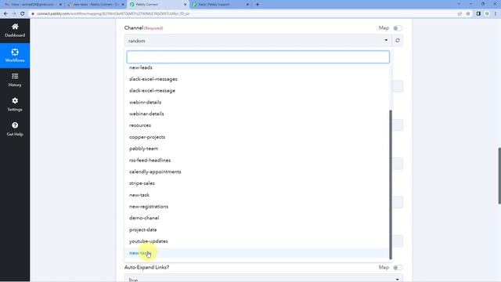This screenshot has height=282, width=501.
Task: Open the Dashboard from the sidebar
Action: point(15,31)
